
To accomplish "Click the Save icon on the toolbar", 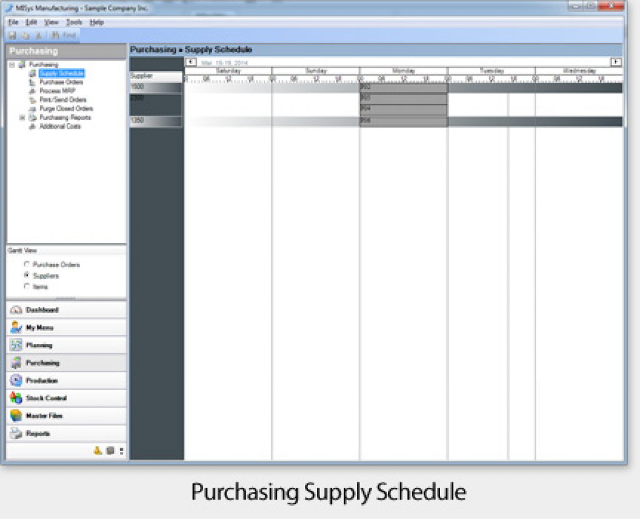I will pyautogui.click(x=12, y=36).
